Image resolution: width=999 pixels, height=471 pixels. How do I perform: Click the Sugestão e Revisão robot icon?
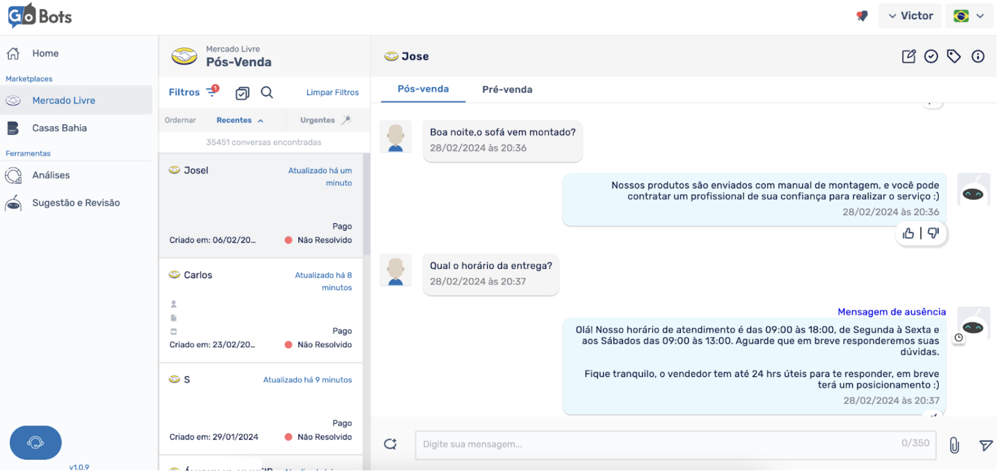13,203
